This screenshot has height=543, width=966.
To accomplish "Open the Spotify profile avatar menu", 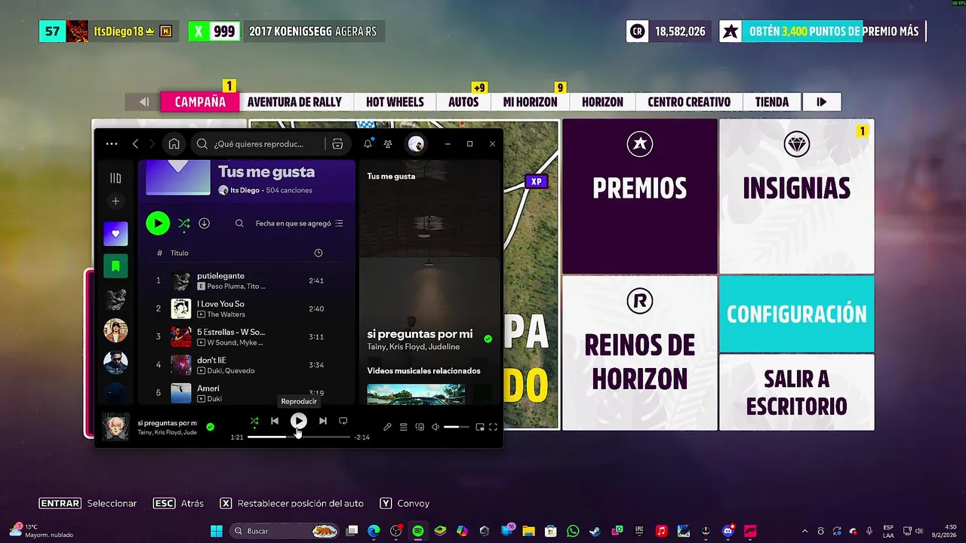I will pyautogui.click(x=416, y=144).
